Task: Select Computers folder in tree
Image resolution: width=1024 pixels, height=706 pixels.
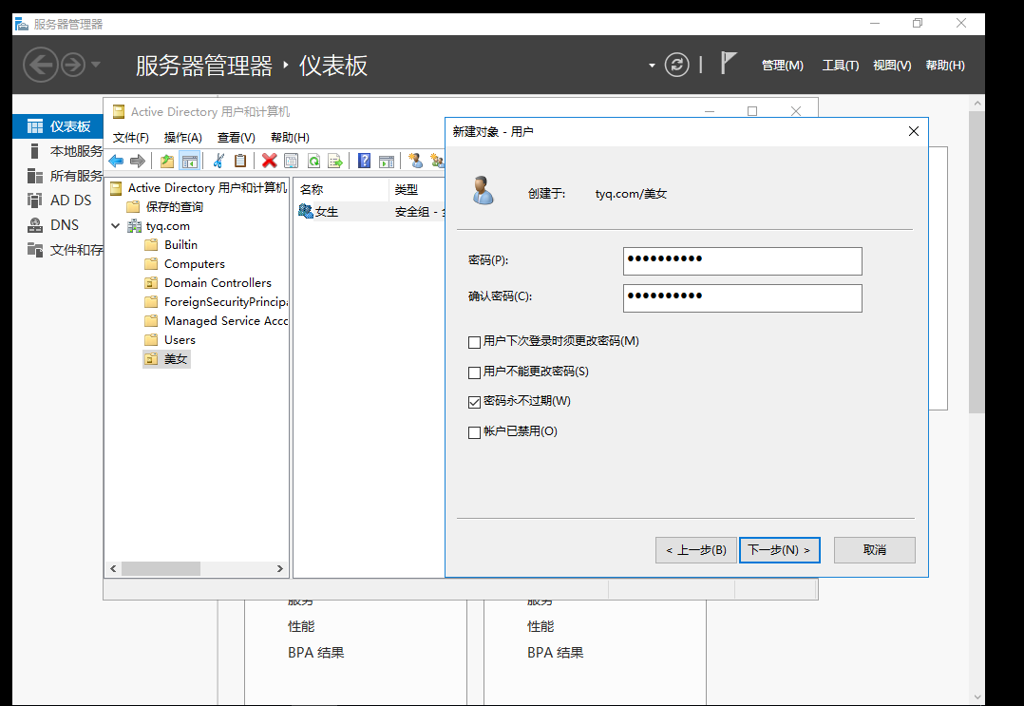Action: pos(184,264)
